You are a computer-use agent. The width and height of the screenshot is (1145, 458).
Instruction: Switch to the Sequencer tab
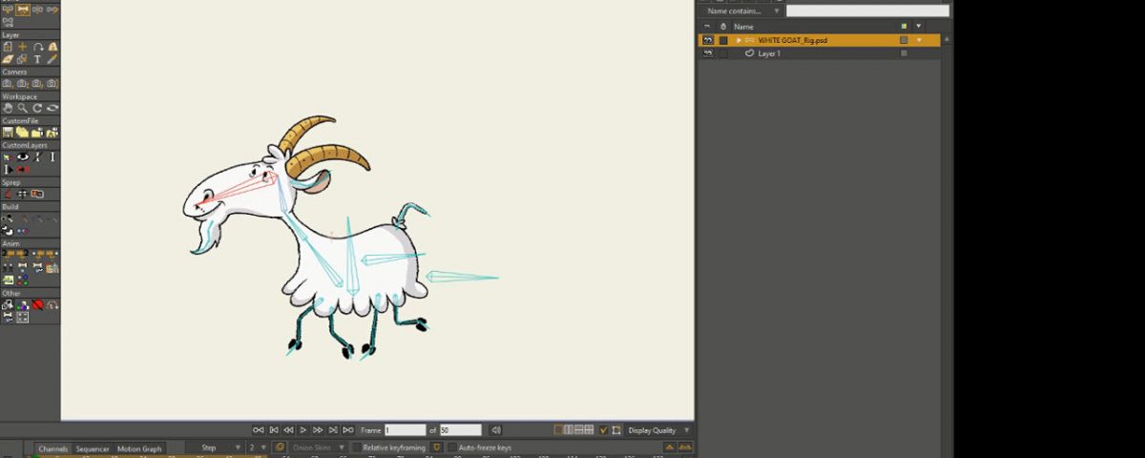(93, 448)
